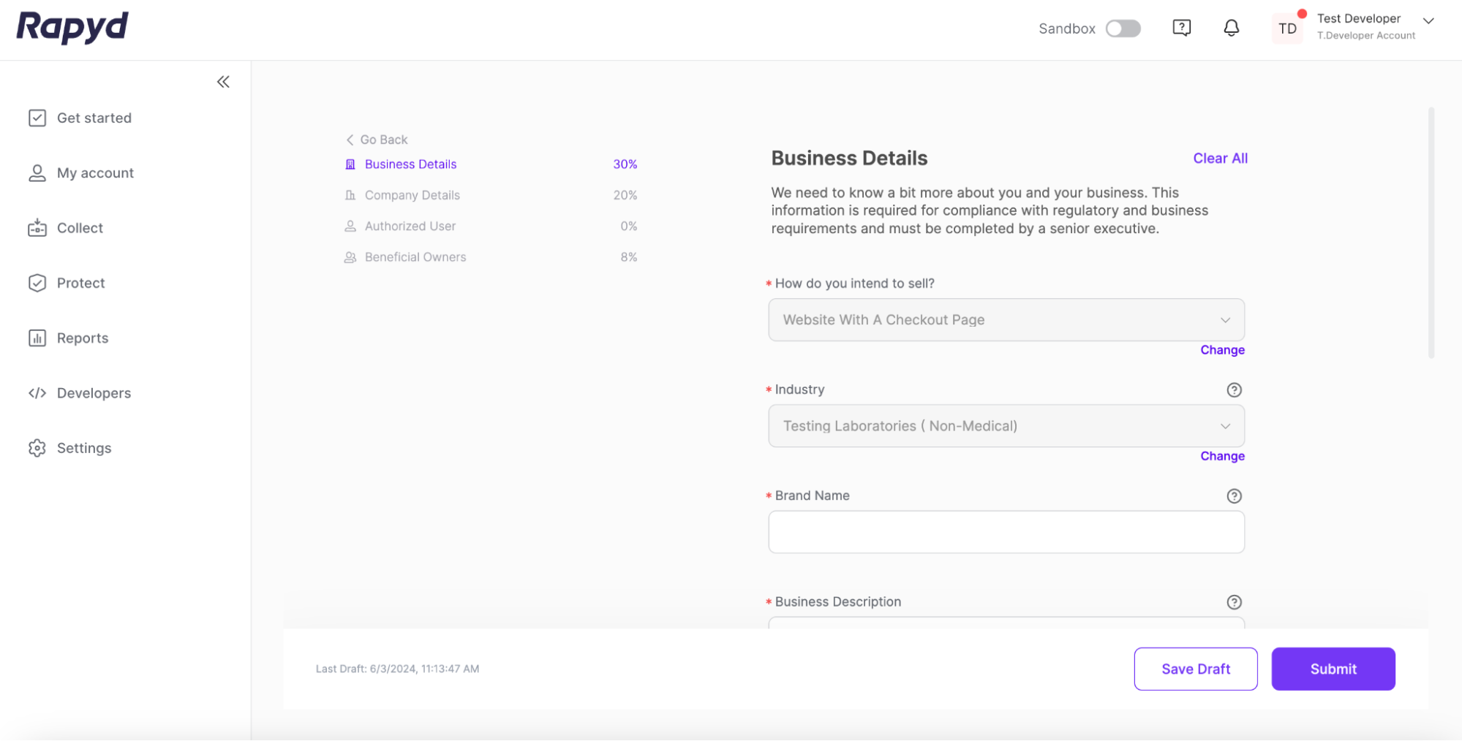Select the Beneficial Owners step

[415, 257]
